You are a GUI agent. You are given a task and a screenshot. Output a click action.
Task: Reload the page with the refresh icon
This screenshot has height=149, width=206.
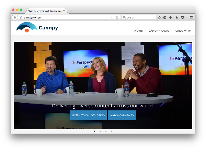coord(117,17)
